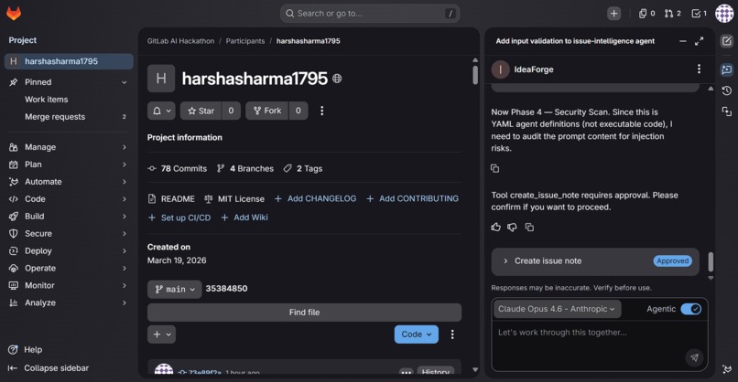Image resolution: width=738 pixels, height=382 pixels.
Task: Expand the Automate sidebar menu
Action: pyautogui.click(x=69, y=182)
